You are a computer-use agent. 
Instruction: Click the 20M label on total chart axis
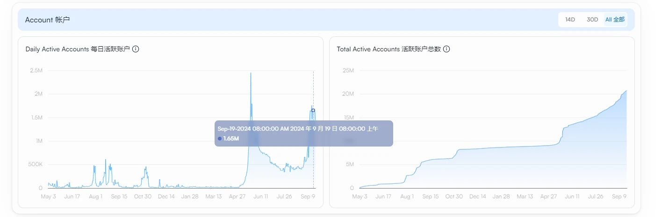[x=348, y=94]
